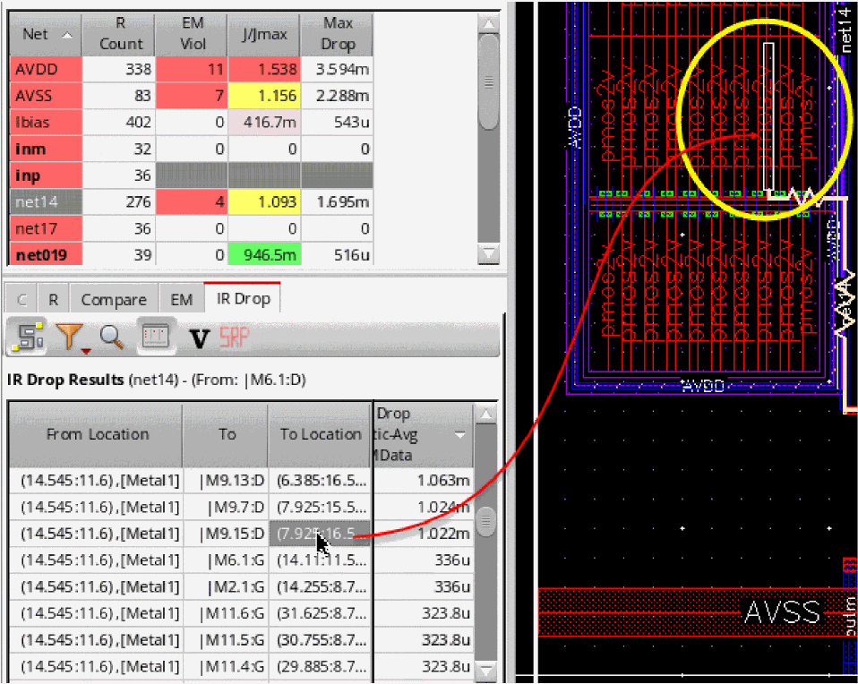This screenshot has width=858, height=684.
Task: Click the J/Jmax column header
Action: point(263,34)
